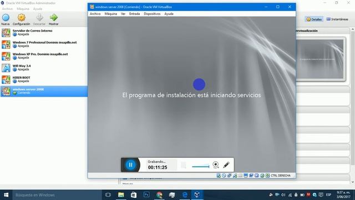Viewport: 355px width, 200px height.
Task: Click the ESP language indicator
Action: point(328,195)
